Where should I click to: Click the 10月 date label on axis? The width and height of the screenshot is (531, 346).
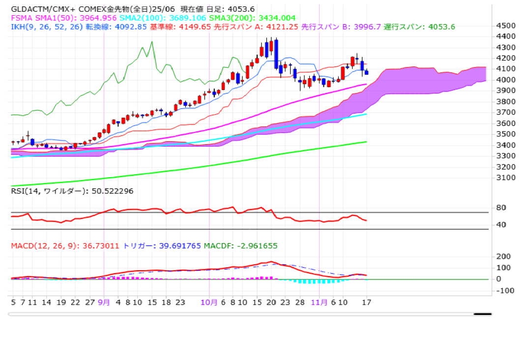(209, 302)
